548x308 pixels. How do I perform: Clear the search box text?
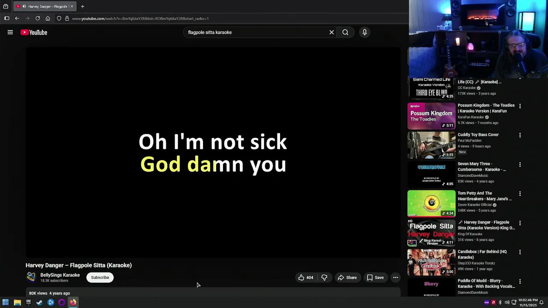tap(331, 33)
